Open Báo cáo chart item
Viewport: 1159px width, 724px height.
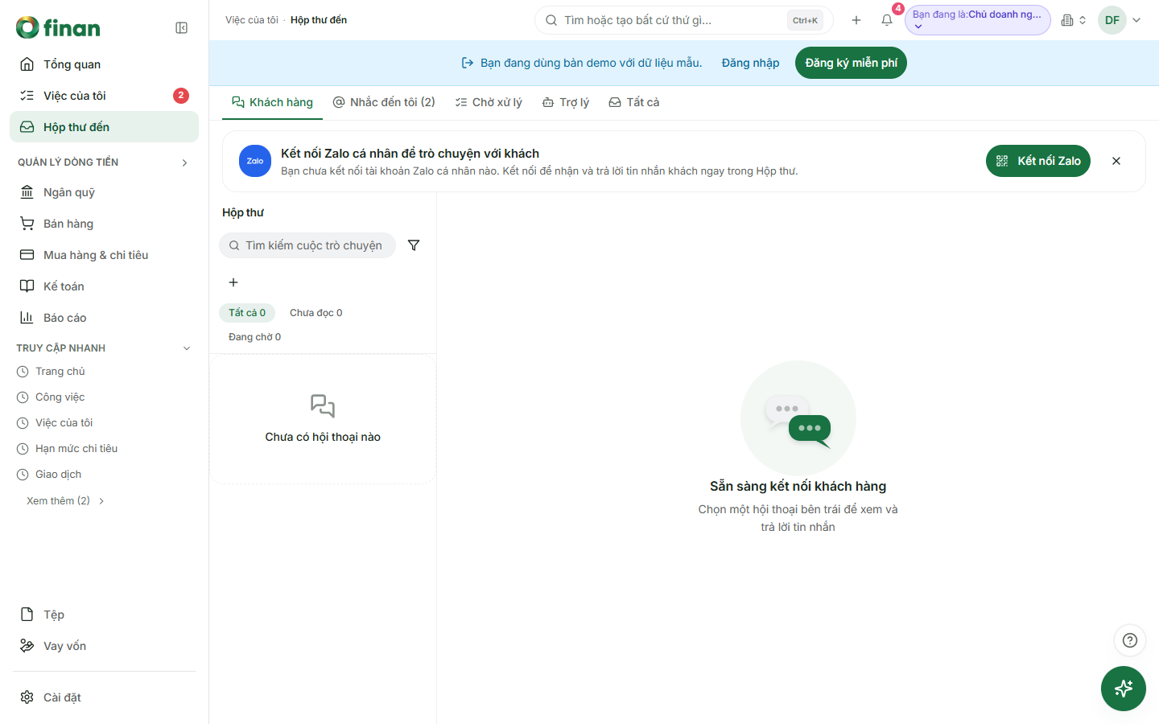coord(104,318)
